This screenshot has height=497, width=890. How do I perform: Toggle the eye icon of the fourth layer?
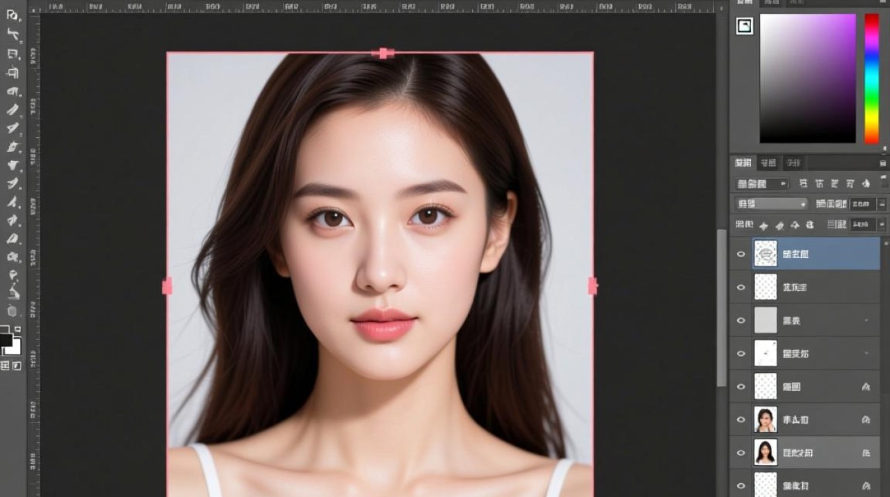[741, 353]
